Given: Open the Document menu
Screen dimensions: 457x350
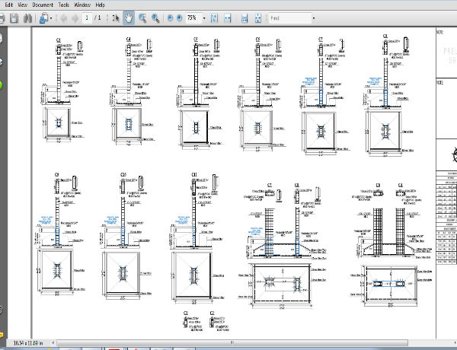Looking at the screenshot, I should (43, 5).
